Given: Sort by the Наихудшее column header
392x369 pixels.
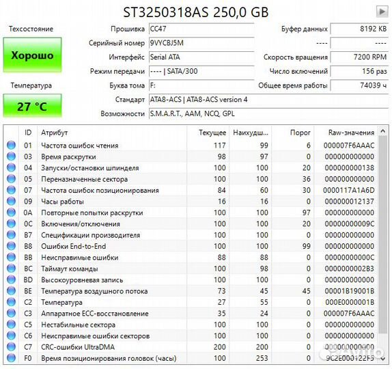Looking at the screenshot, I should [x=250, y=133].
